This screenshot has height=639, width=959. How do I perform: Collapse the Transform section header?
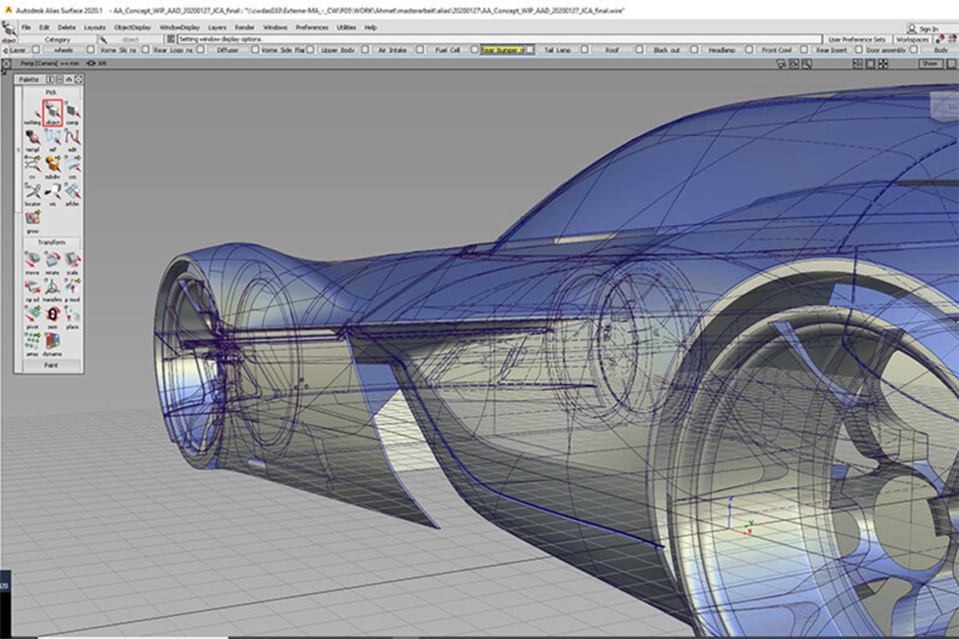[x=51, y=243]
